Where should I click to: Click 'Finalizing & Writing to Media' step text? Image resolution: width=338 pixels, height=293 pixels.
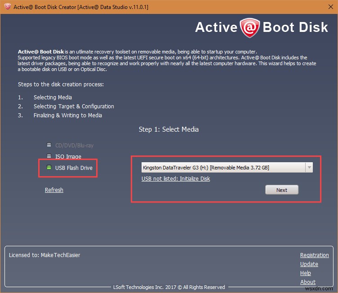tap(68, 115)
